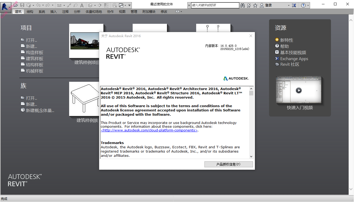This screenshot has height=202, width=354.
Task: Expand the Undo history dropdown arrow
Action: point(43,5)
